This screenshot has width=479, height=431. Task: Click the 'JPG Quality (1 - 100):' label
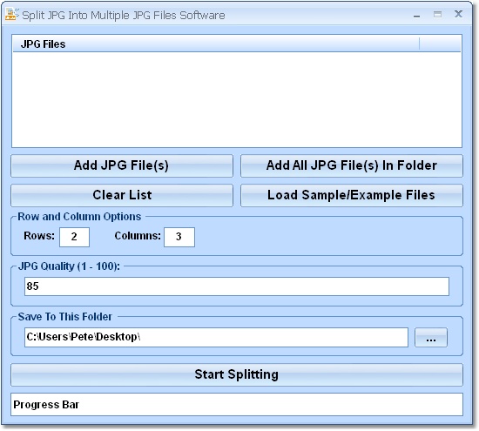point(69,266)
